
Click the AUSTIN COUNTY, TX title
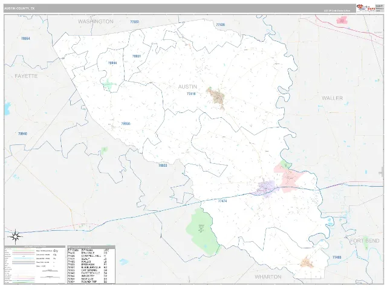pos(19,8)
